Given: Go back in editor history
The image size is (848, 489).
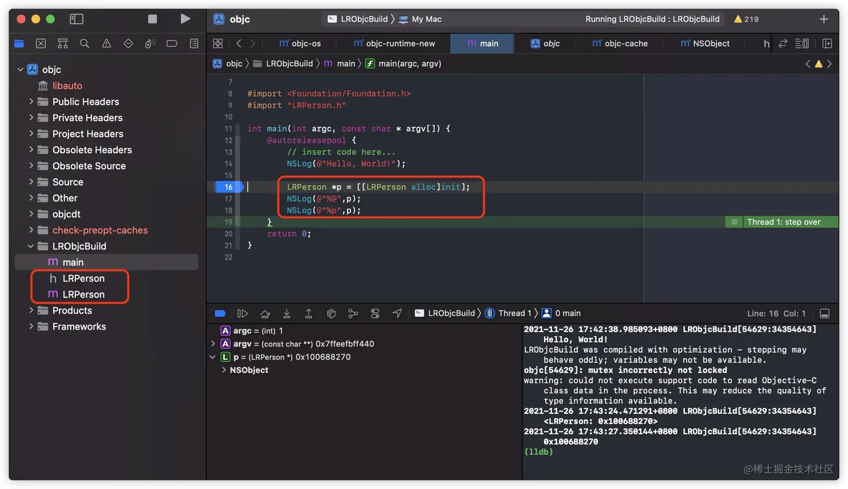Looking at the screenshot, I should 239,43.
